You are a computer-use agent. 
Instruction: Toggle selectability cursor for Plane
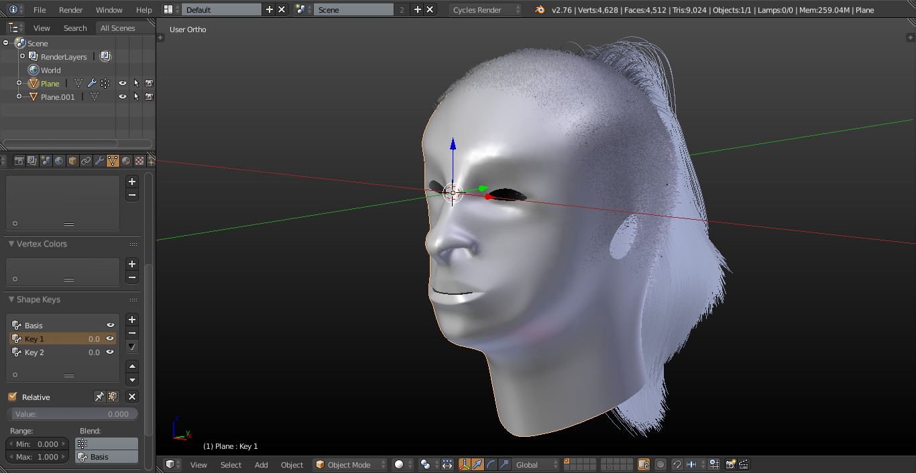click(136, 84)
